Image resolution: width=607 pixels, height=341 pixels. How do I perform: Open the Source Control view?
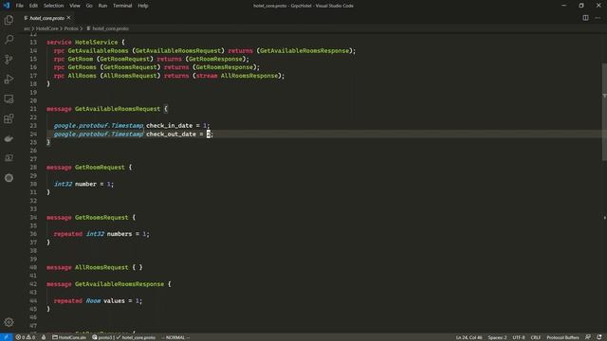coord(9,59)
